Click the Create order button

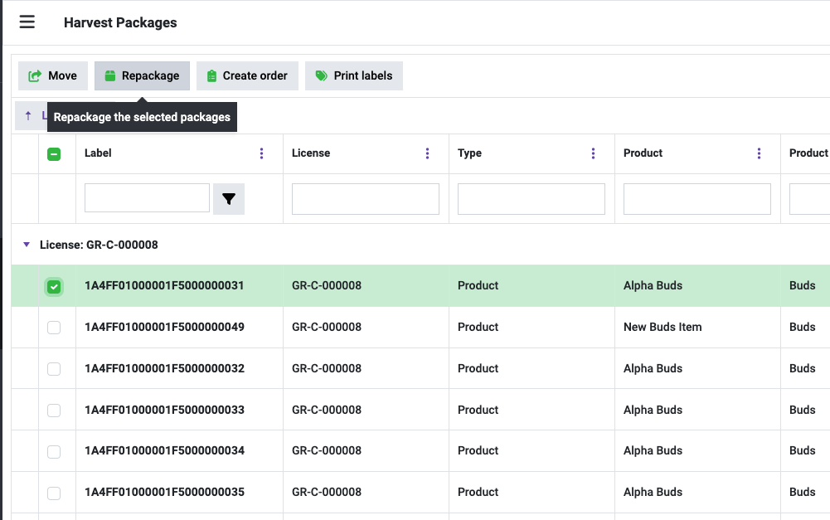247,75
